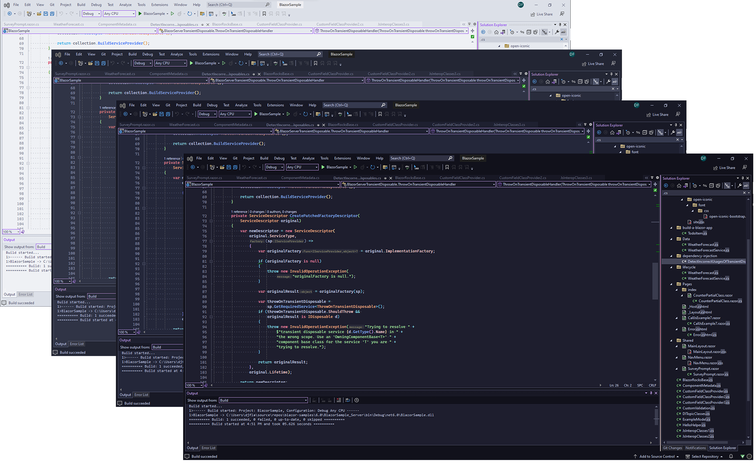Click 1 reference CodeLens link above line 72
The height and width of the screenshot is (466, 756).
point(239,212)
